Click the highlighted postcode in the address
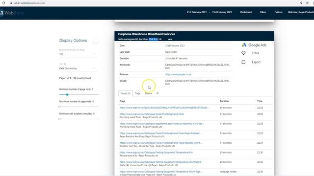 153,39
